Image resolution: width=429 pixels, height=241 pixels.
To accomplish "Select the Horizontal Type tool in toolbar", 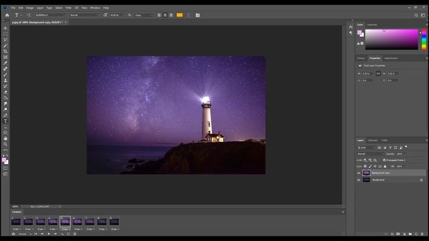I will coord(5,121).
